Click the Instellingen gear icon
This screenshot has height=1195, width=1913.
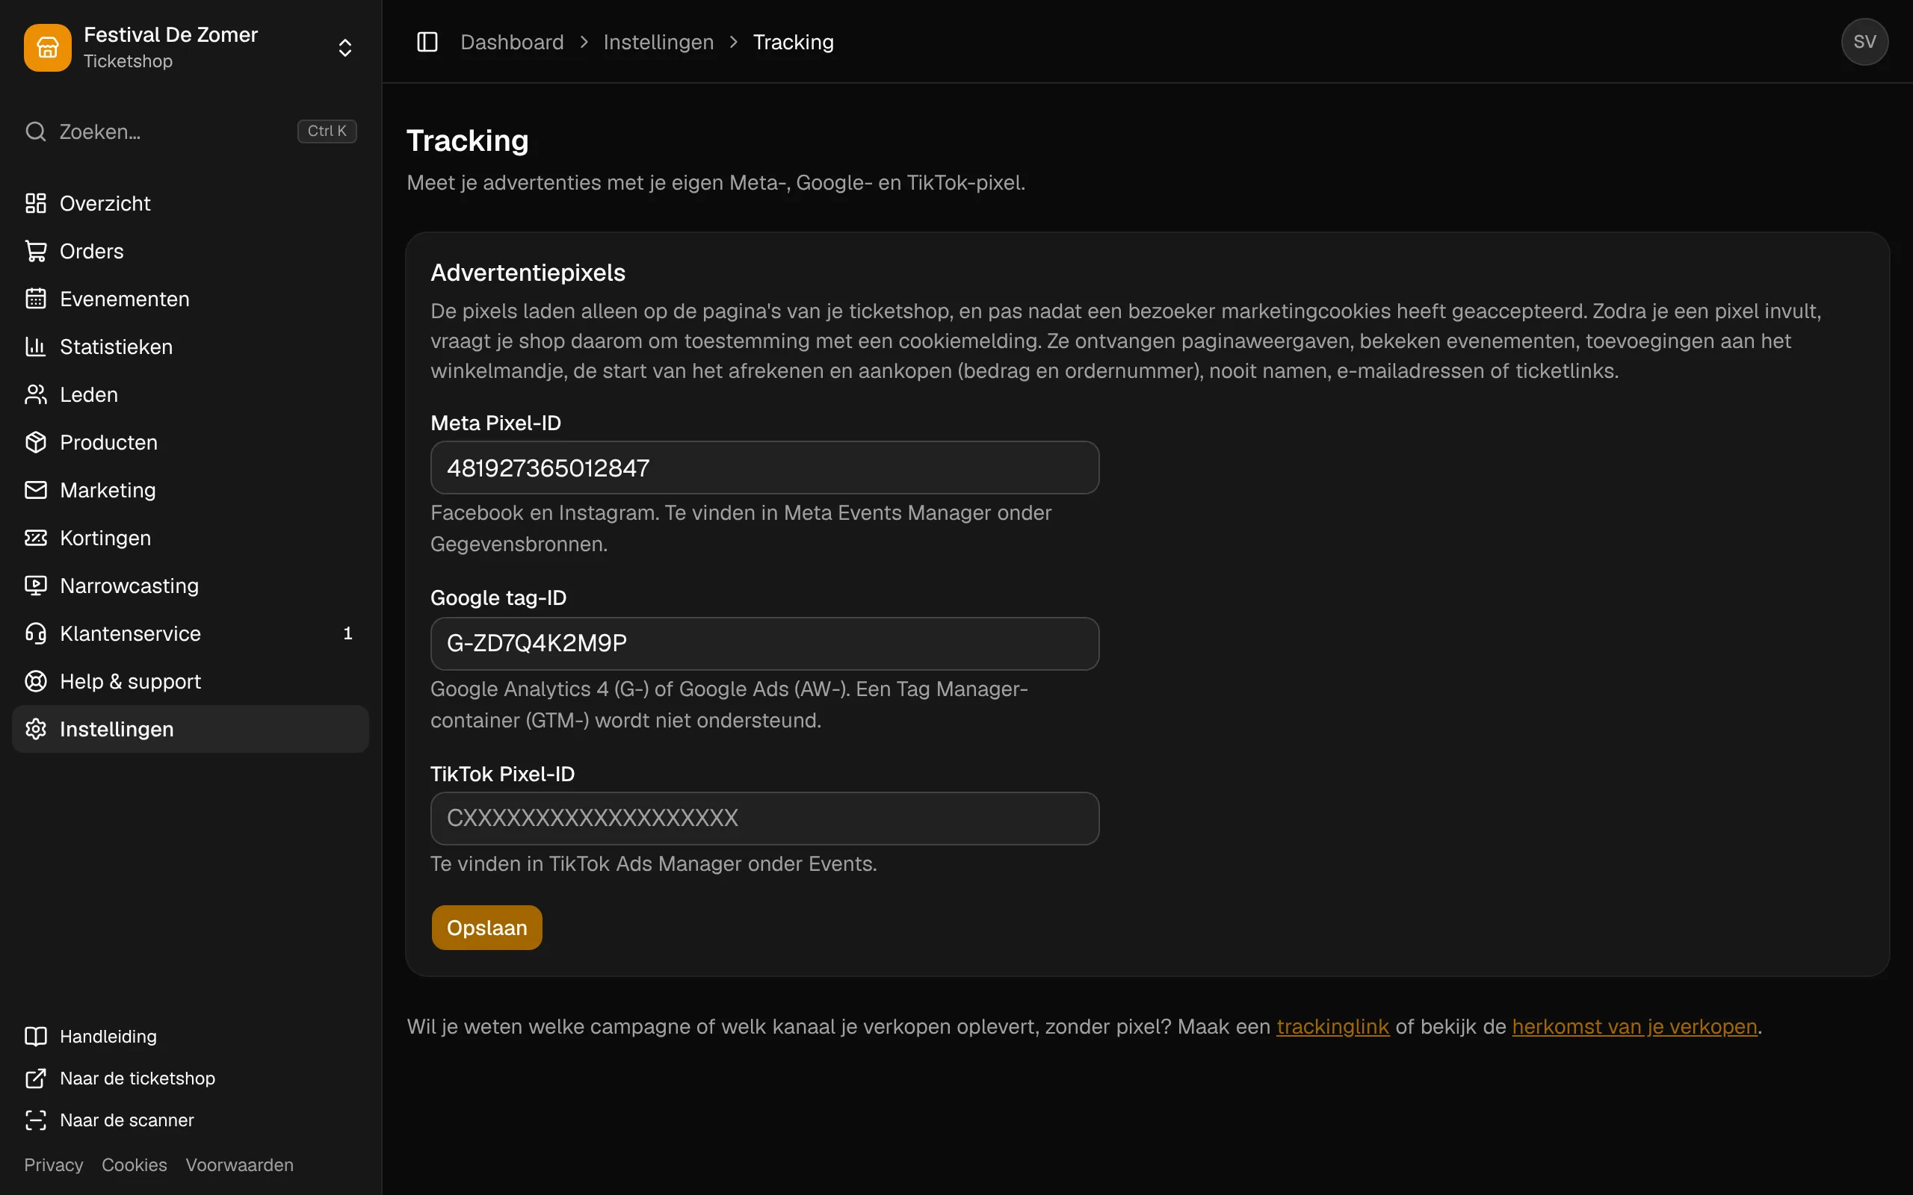click(x=36, y=729)
